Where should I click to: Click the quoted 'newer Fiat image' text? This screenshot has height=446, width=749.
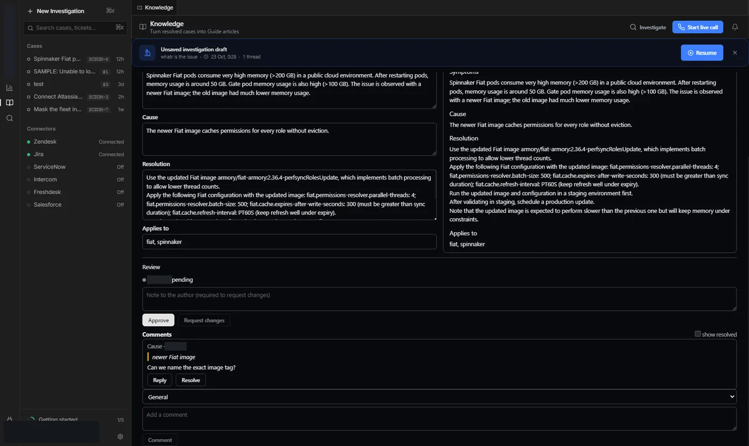coord(173,357)
